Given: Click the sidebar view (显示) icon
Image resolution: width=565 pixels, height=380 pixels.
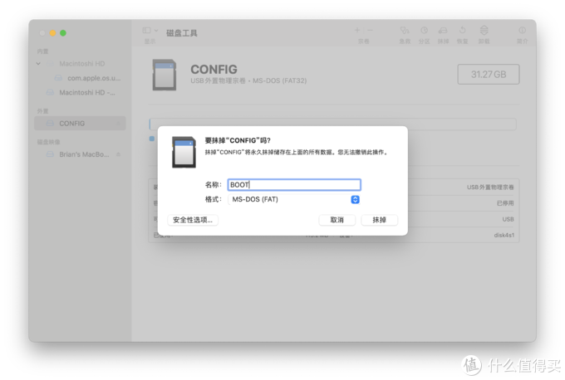Looking at the screenshot, I should click(146, 30).
